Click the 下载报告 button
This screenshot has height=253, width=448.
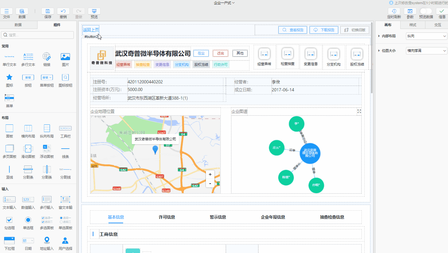click(324, 30)
